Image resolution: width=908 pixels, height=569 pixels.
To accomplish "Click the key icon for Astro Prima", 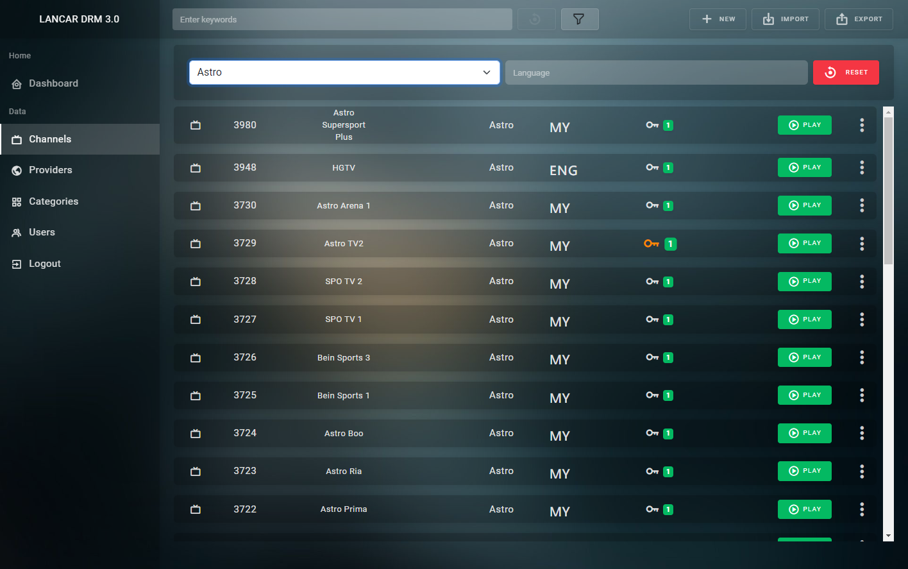I will pyautogui.click(x=652, y=509).
